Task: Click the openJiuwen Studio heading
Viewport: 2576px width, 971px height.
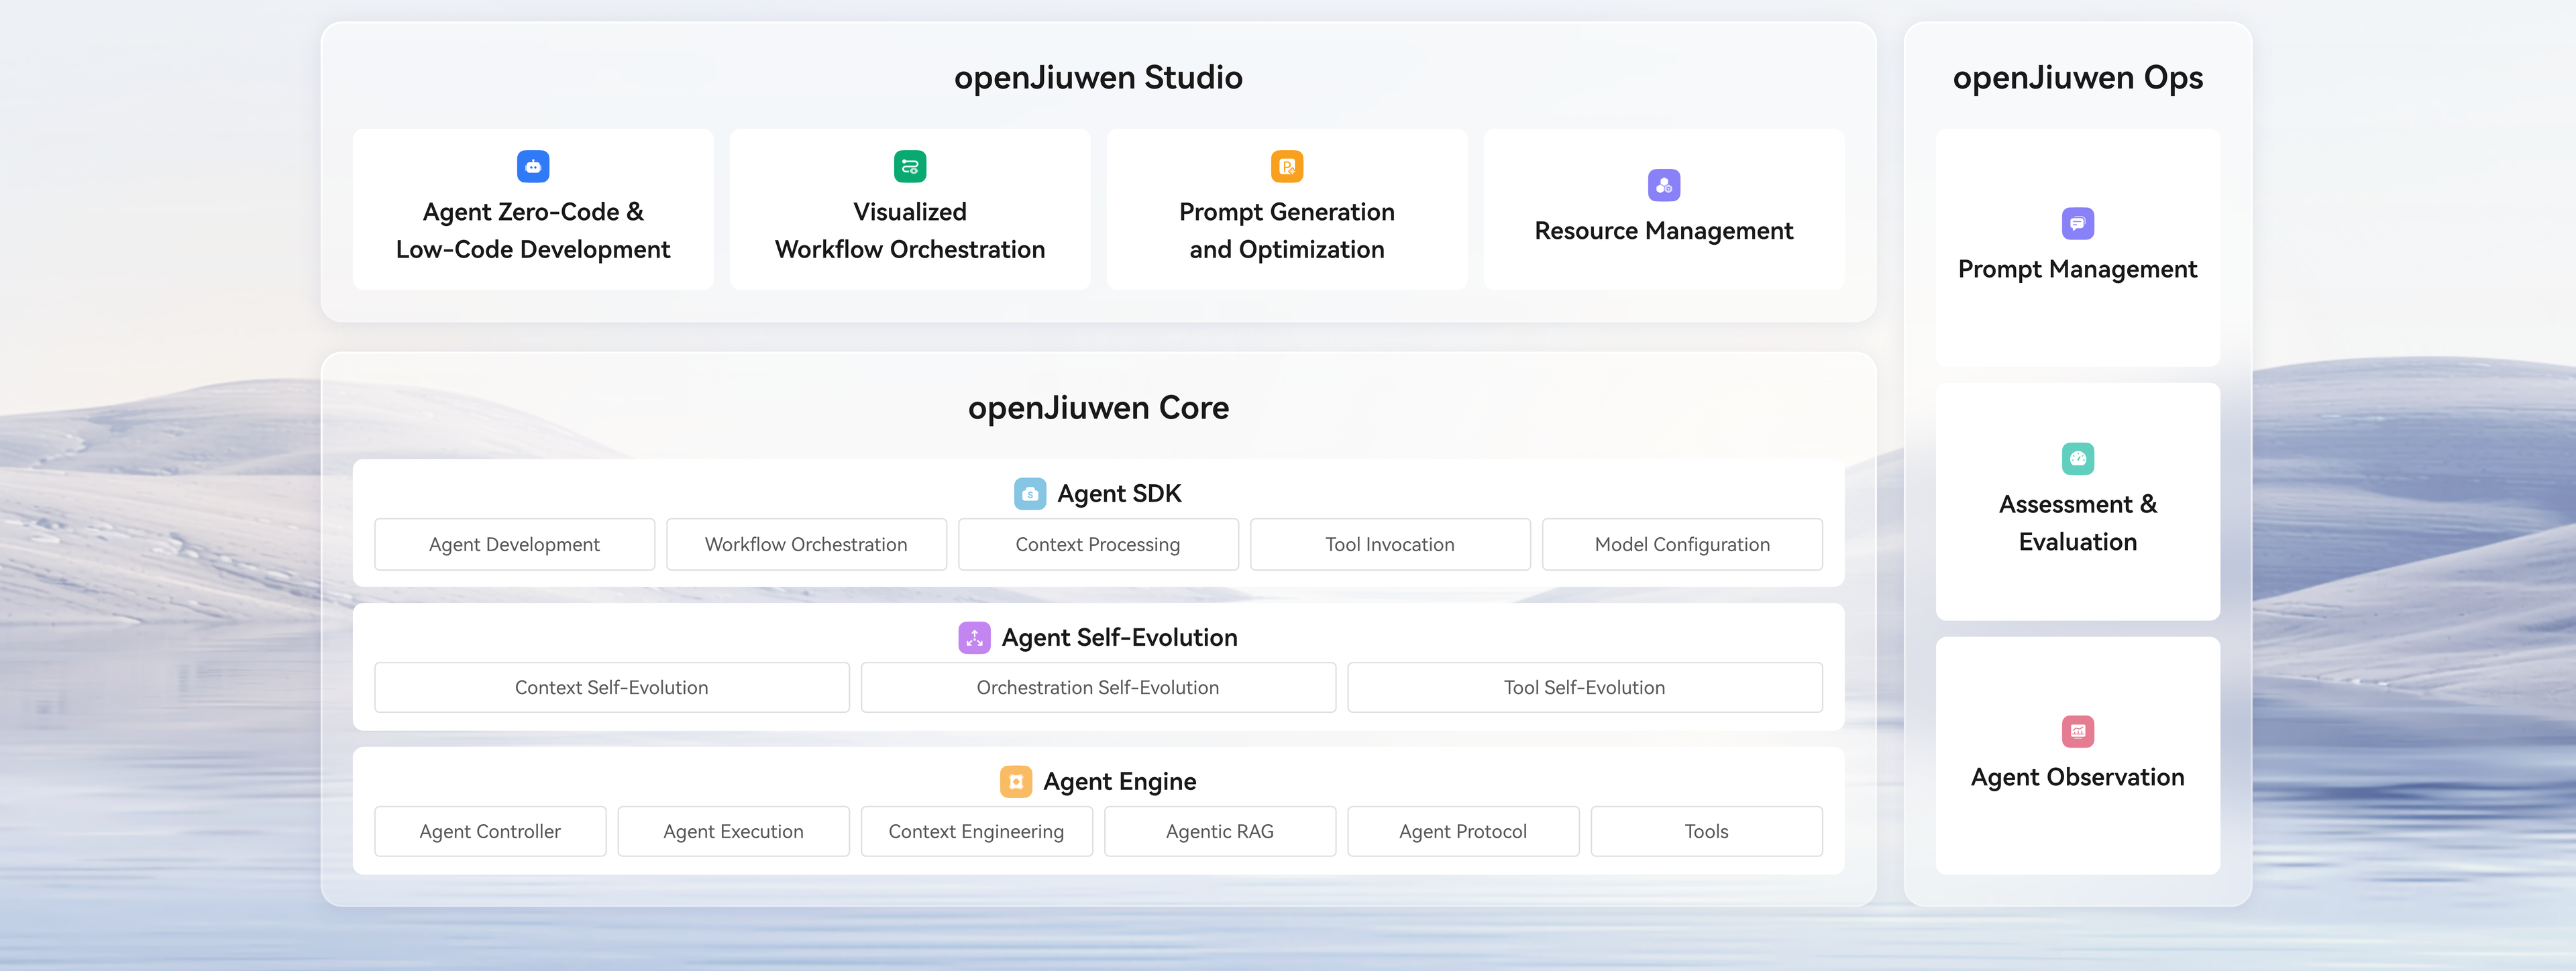Action: tap(1097, 77)
